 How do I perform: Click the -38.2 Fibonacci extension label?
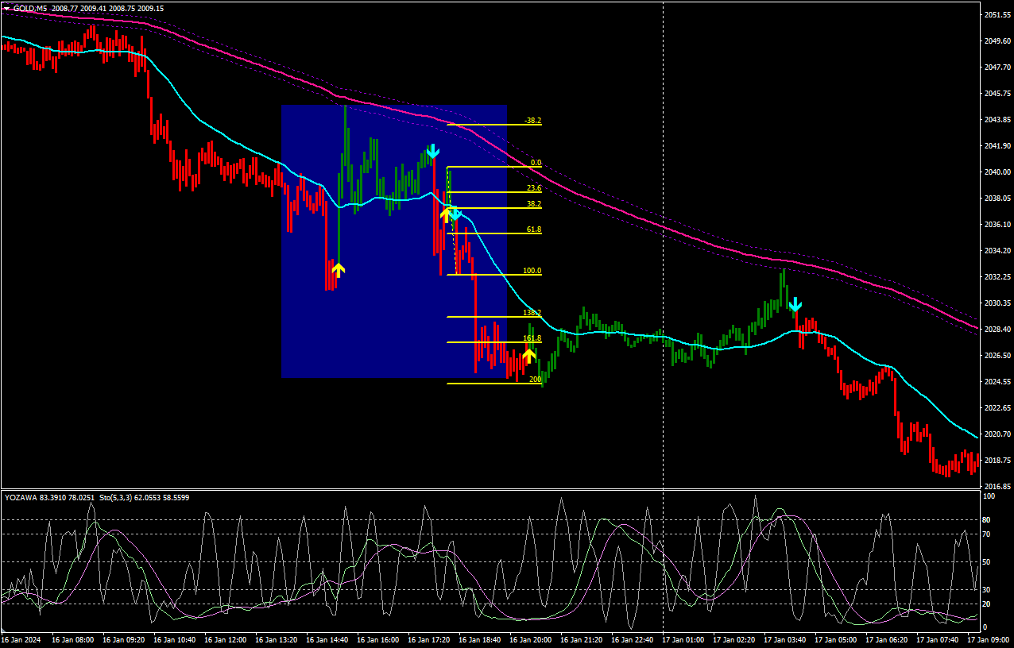(532, 121)
